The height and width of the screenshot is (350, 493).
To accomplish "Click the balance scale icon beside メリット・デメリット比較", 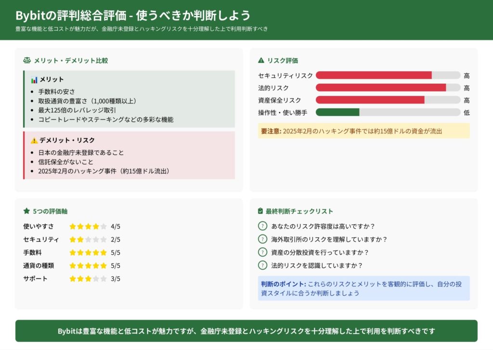I will click(27, 61).
